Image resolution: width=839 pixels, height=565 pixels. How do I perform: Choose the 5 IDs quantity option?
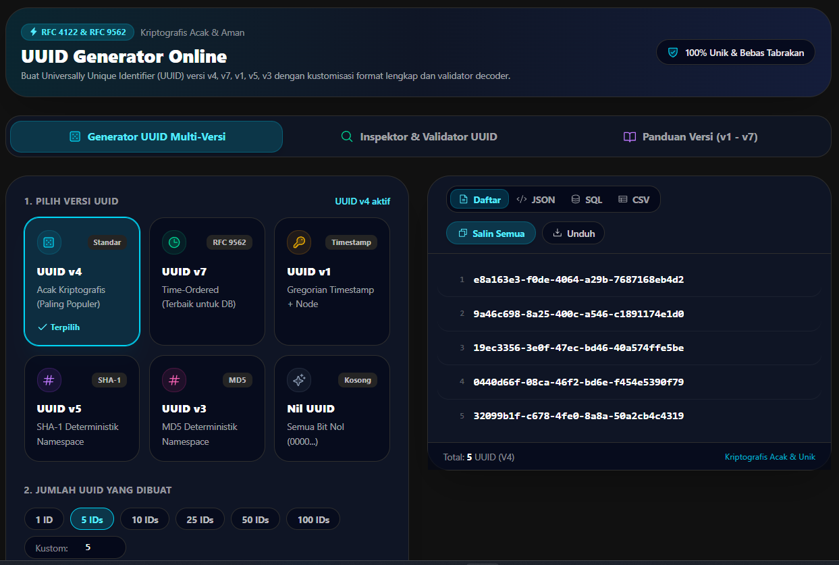pos(92,519)
